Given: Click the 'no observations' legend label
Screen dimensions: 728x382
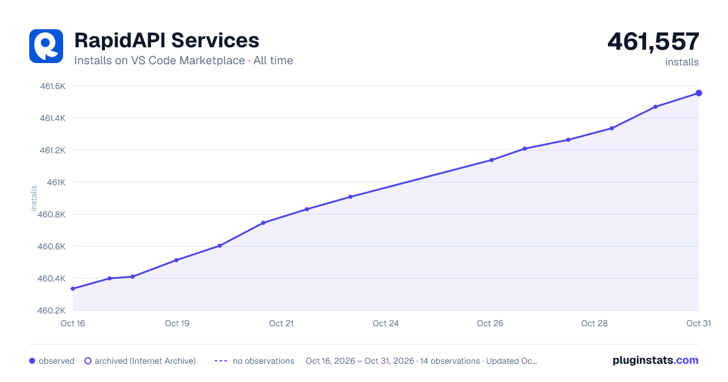Looking at the screenshot, I should coord(263,361).
